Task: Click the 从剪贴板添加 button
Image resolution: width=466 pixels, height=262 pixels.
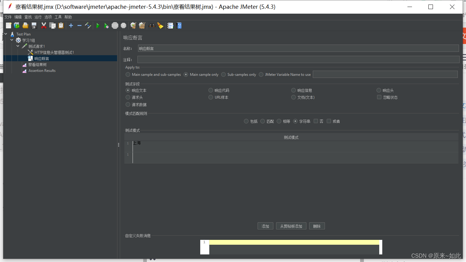Action: [291, 226]
